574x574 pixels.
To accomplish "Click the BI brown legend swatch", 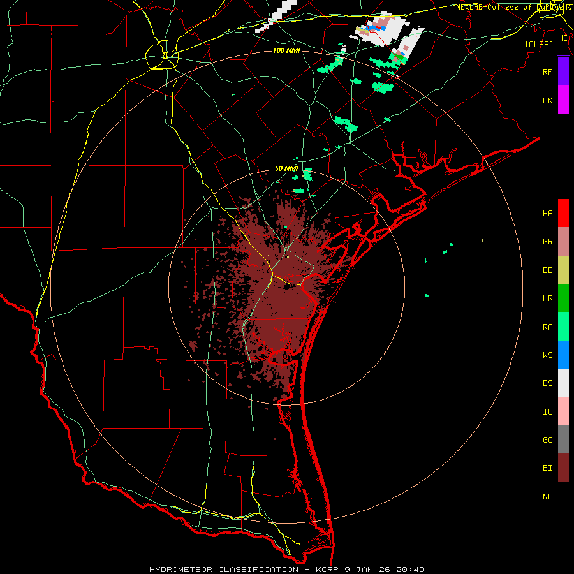I will [563, 468].
